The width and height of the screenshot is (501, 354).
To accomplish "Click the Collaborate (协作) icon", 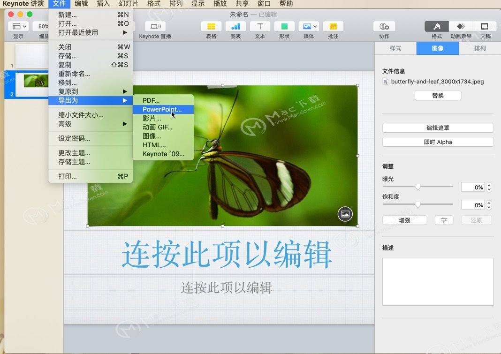I will point(384,27).
